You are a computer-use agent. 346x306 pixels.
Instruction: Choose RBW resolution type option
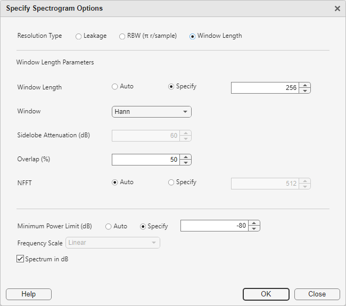point(122,36)
